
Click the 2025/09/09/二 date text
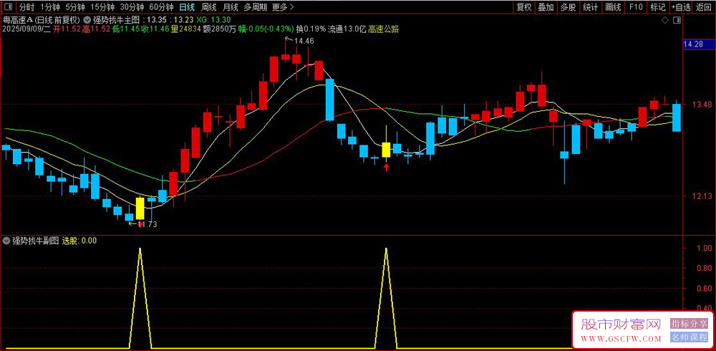(x=26, y=29)
